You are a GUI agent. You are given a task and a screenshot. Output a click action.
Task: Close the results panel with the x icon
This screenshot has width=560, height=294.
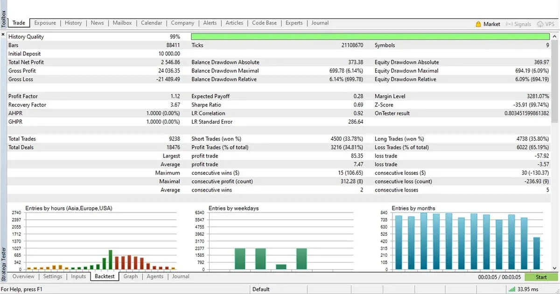click(x=3, y=34)
